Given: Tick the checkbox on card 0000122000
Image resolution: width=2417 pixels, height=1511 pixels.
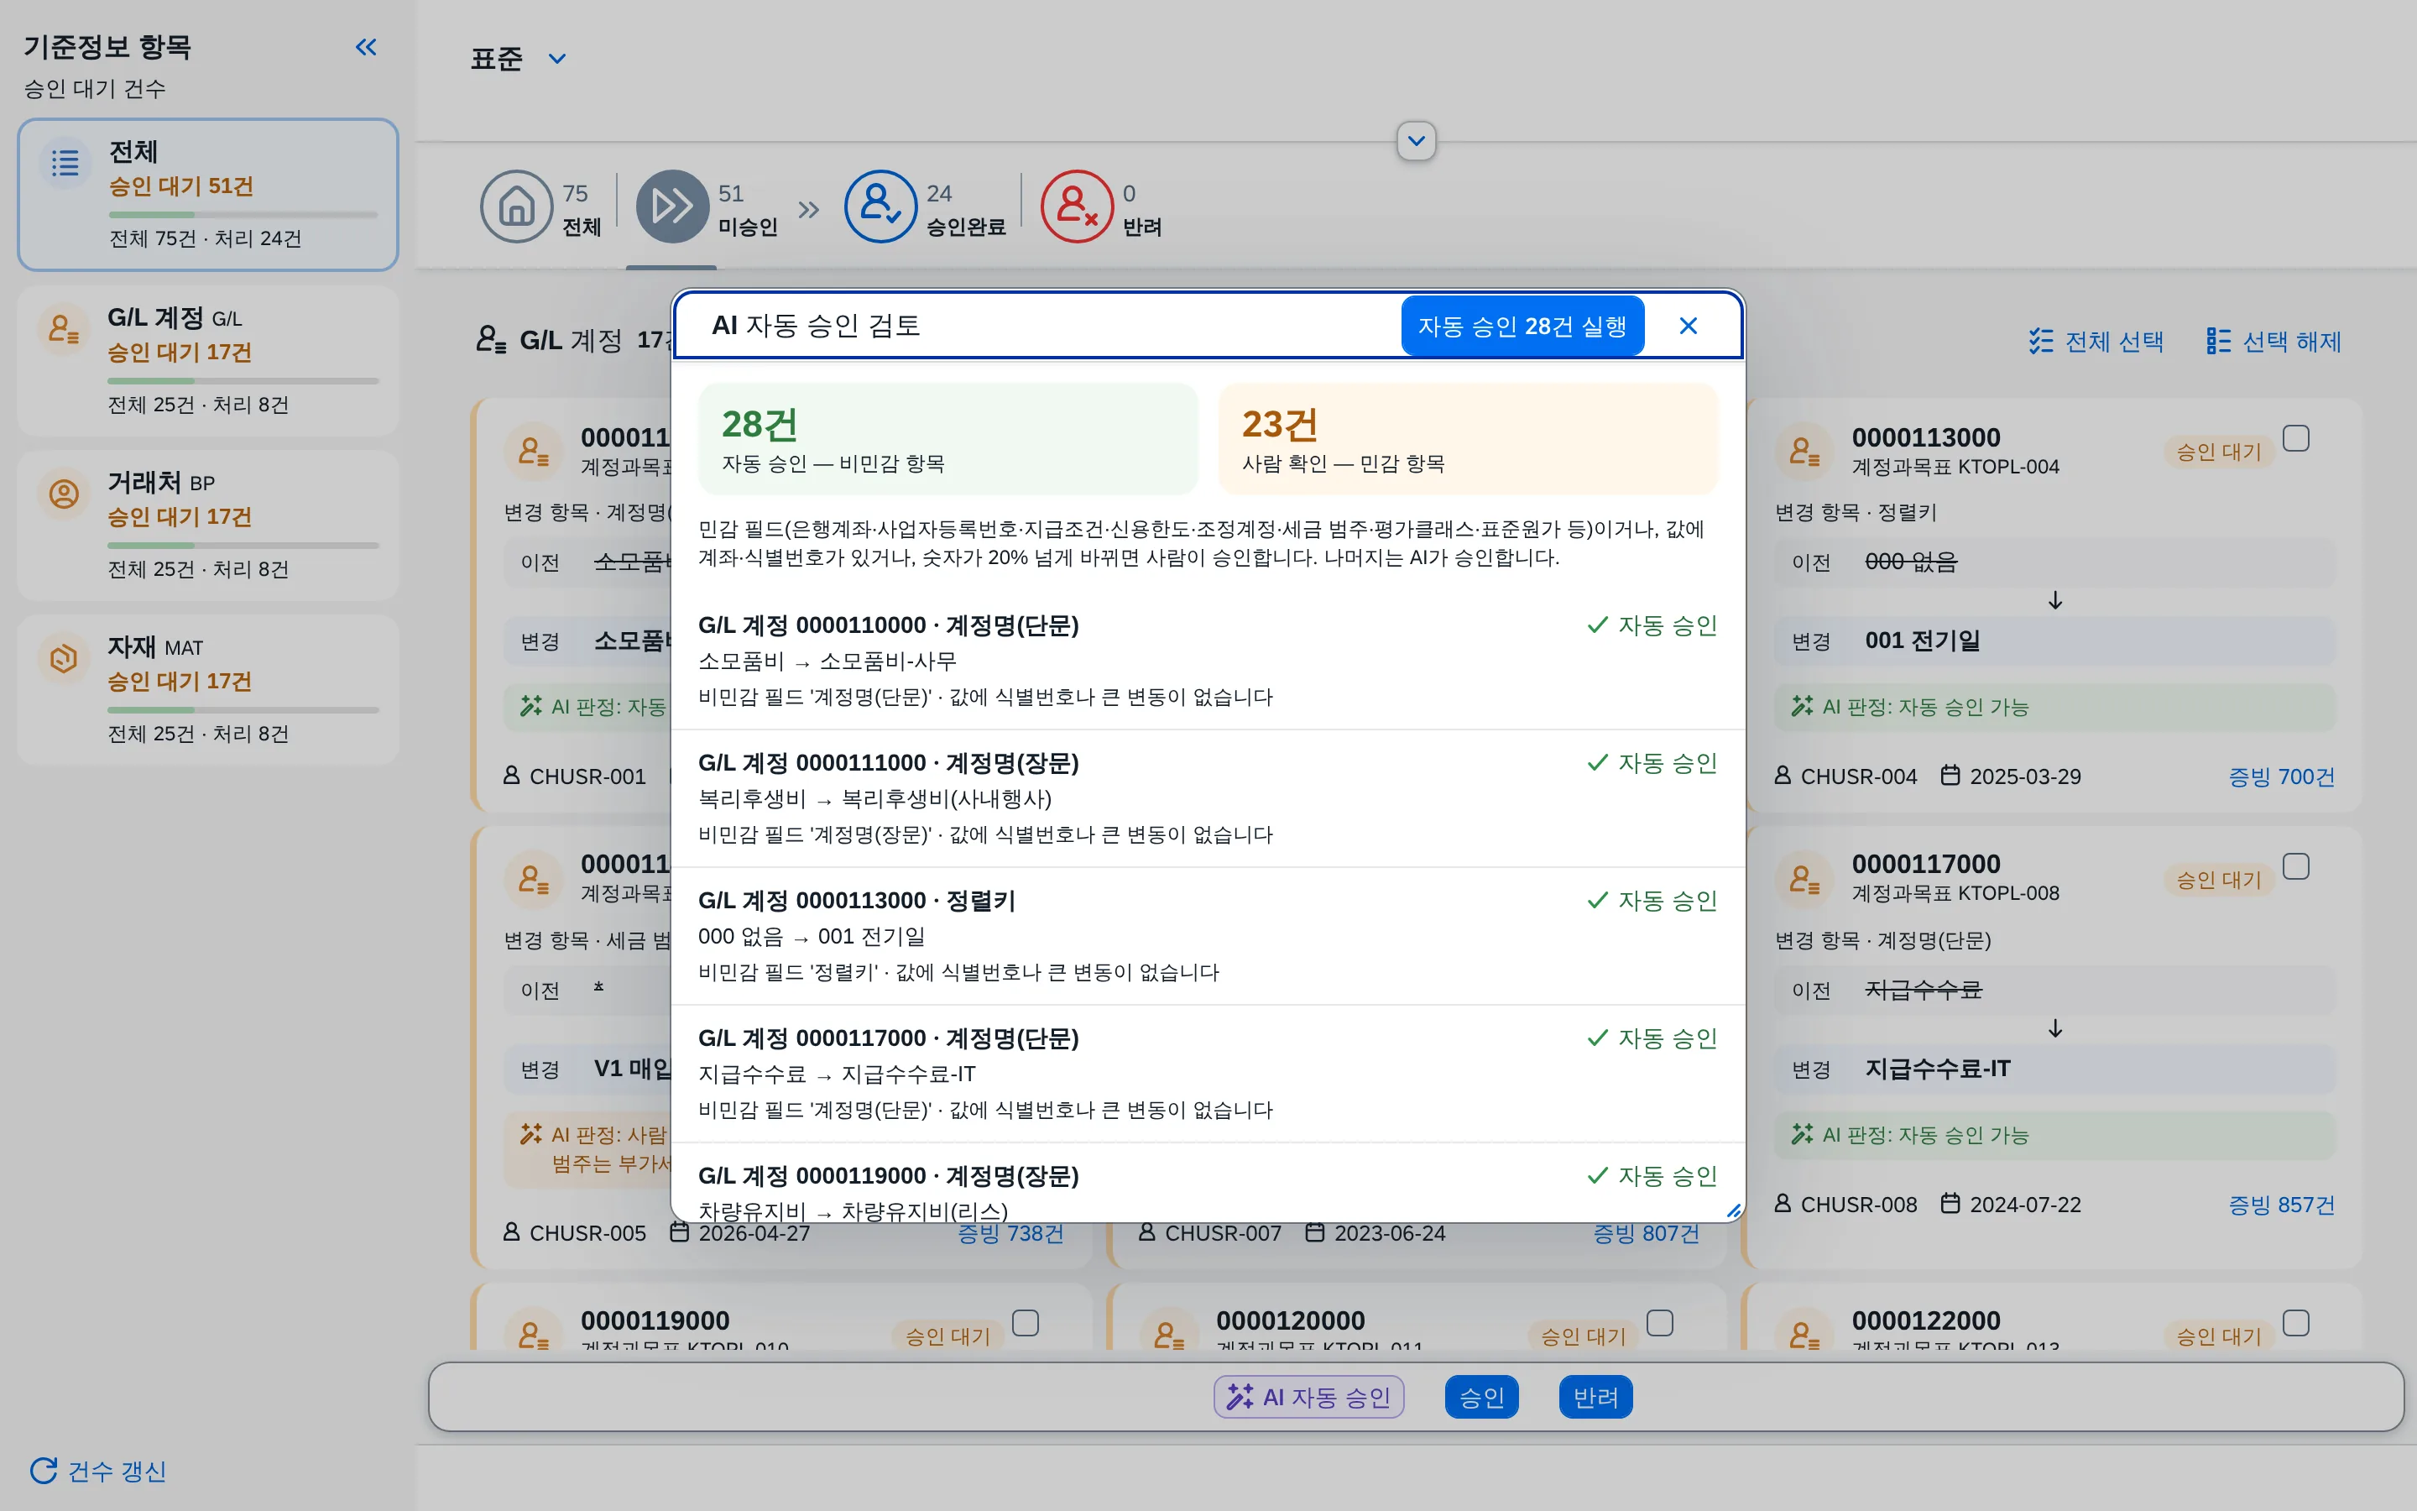Looking at the screenshot, I should pyautogui.click(x=2295, y=1323).
